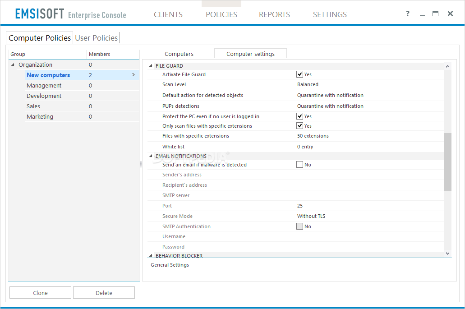465x309 pixels.
Task: Switch to Computer Policies tab
Action: (x=39, y=38)
